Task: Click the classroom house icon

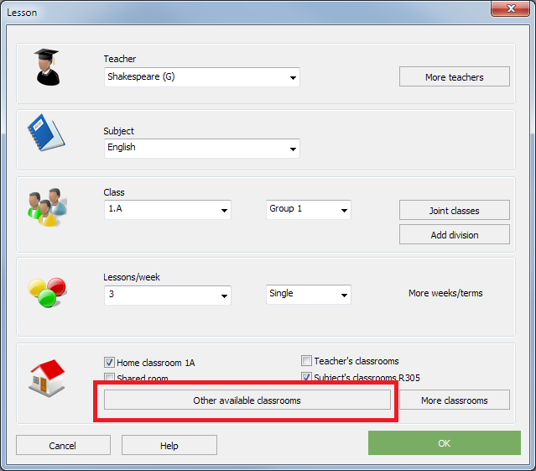Action: (46, 375)
